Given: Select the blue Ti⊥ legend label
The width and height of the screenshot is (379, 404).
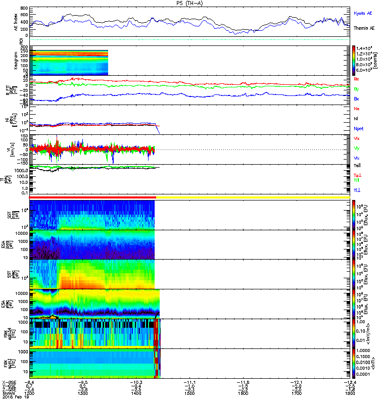Looking at the screenshot, I should coord(357,190).
